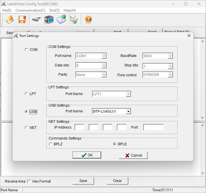Click the Port Name status bar label
Viewport: 206px width, 193px height.
9,190
